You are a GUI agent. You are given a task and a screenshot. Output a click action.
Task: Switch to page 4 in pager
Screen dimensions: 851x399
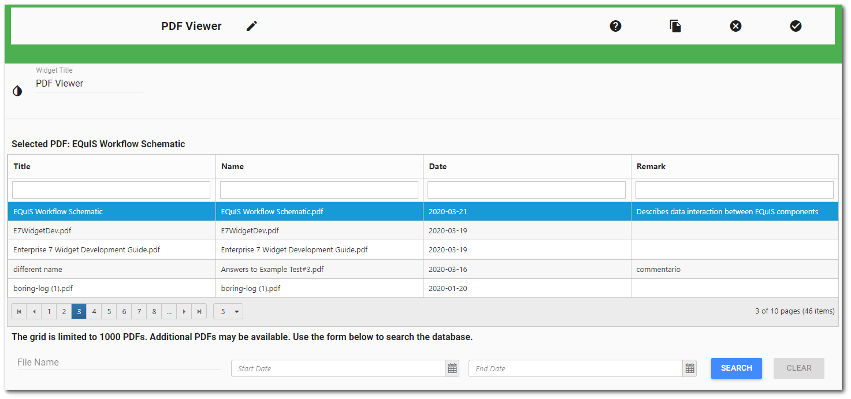(94, 312)
